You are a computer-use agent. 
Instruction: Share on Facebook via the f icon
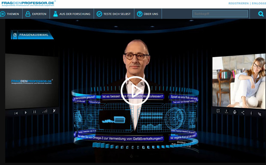[251, 114]
